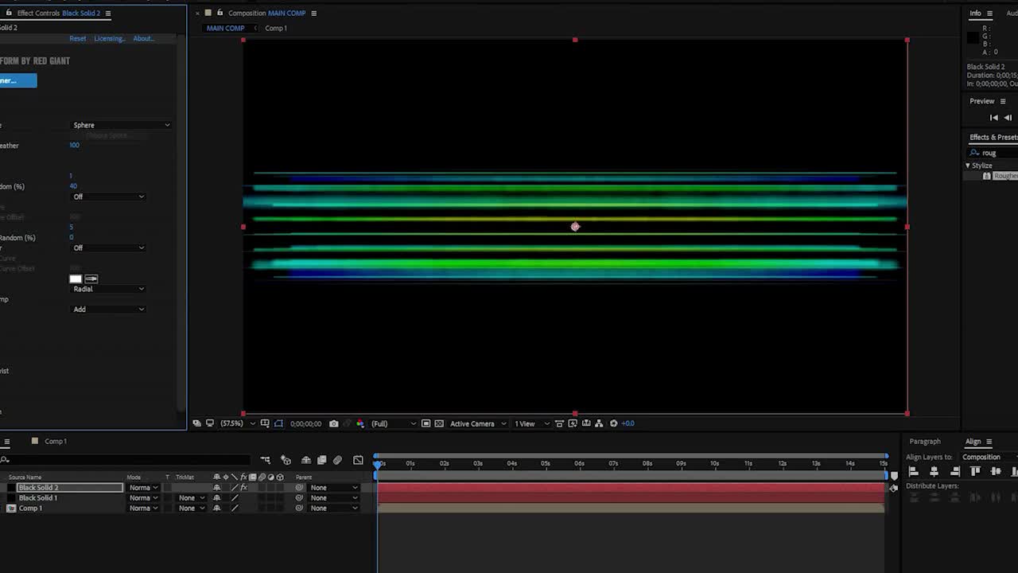Screen dimensions: 1018x573
Task: Enable Frame Blending timeline switch icon
Action: point(321,460)
